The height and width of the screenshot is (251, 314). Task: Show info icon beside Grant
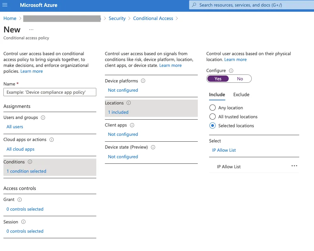[20, 200]
